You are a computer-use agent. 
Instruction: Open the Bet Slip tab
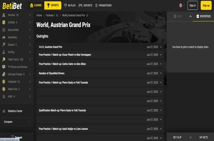point(177,137)
